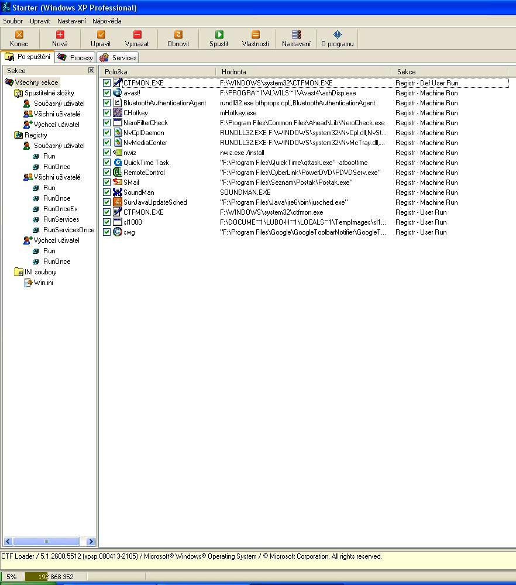Click the Sekce panel scroll right arrow

tap(91, 541)
